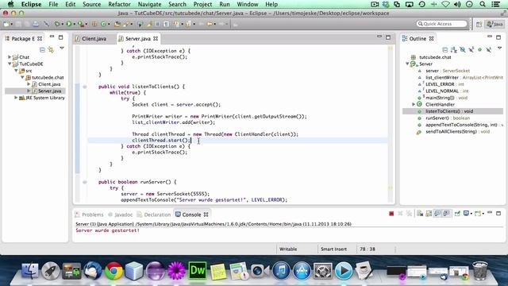
Task: Open the Source menu
Action: [92, 4]
